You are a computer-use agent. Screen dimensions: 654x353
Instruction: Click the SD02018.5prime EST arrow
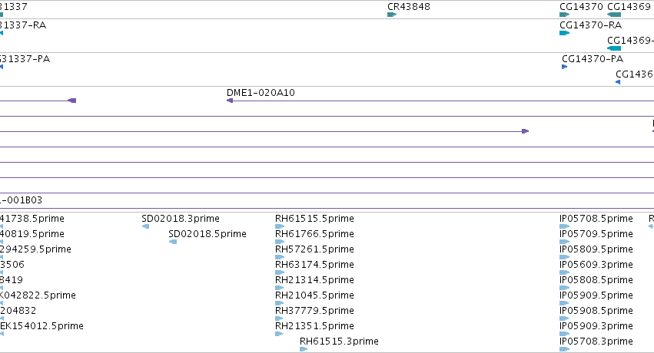click(x=173, y=242)
